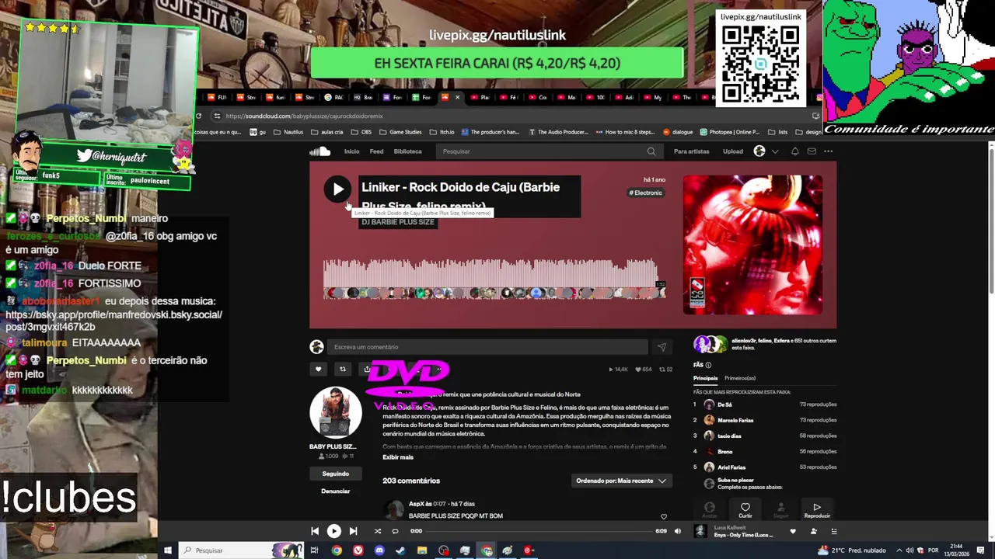Viewport: 995px width, 559px height.
Task: Click the Reproduzir step button
Action: coord(817,509)
